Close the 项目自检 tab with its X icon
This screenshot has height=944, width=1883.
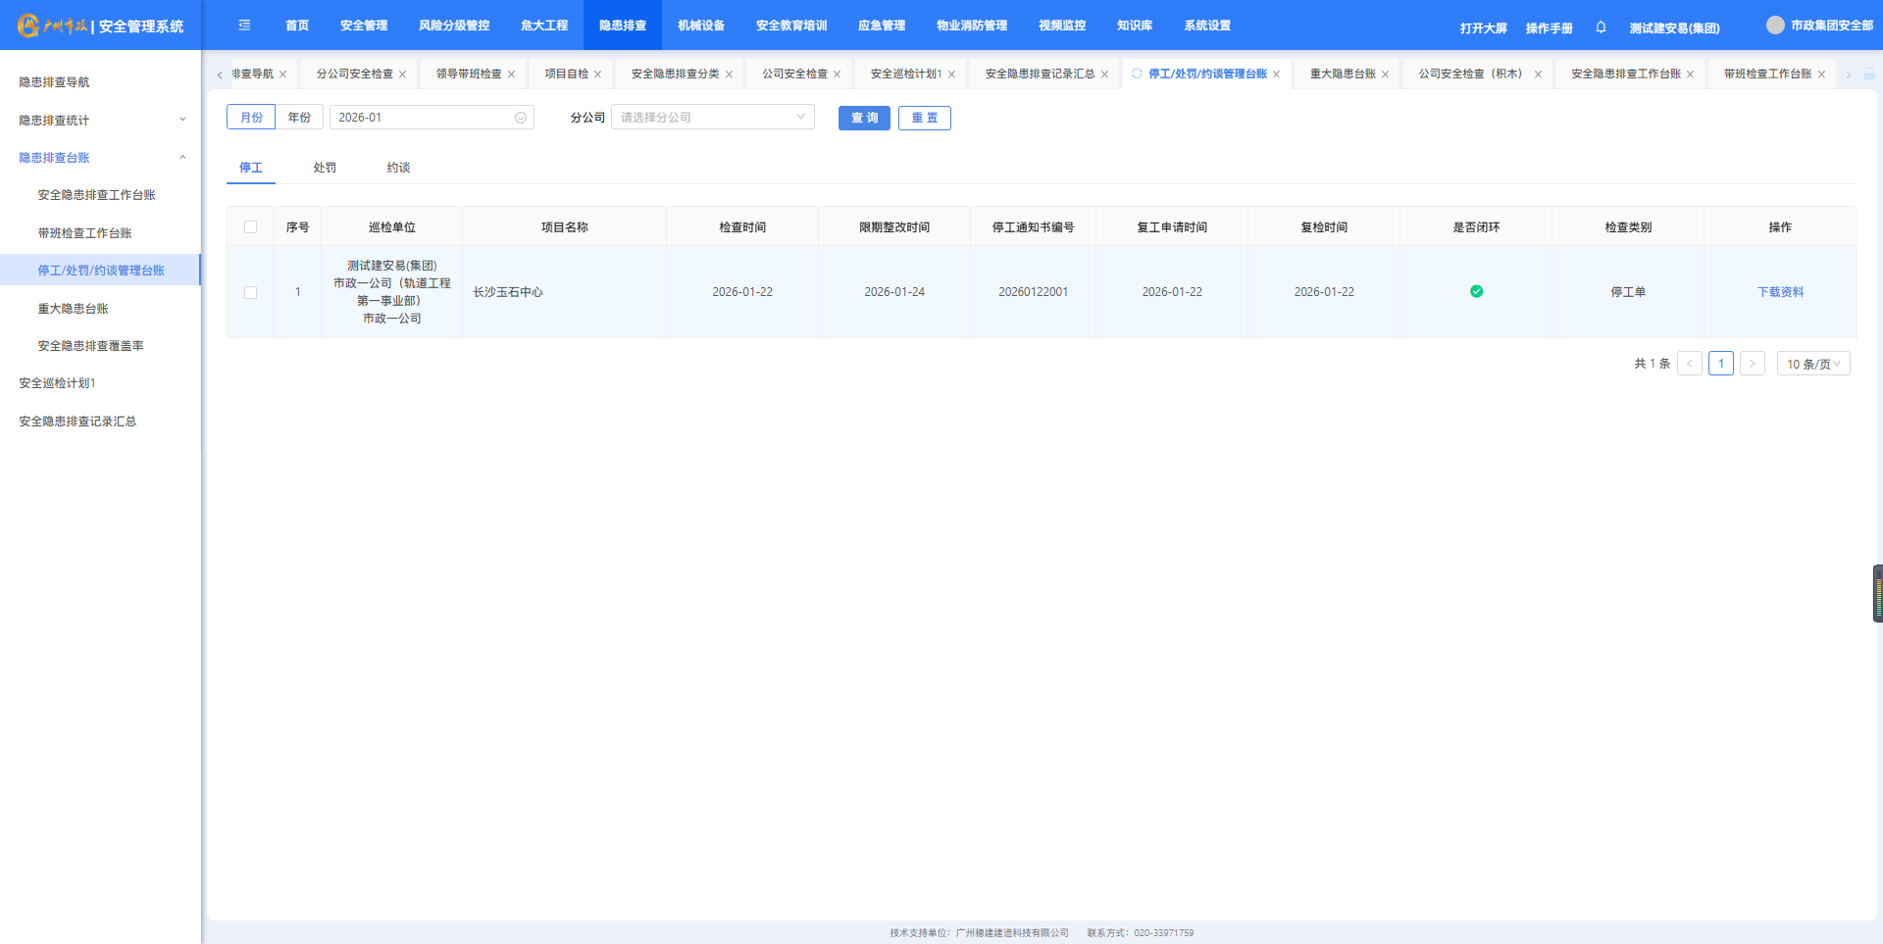pyautogui.click(x=597, y=75)
